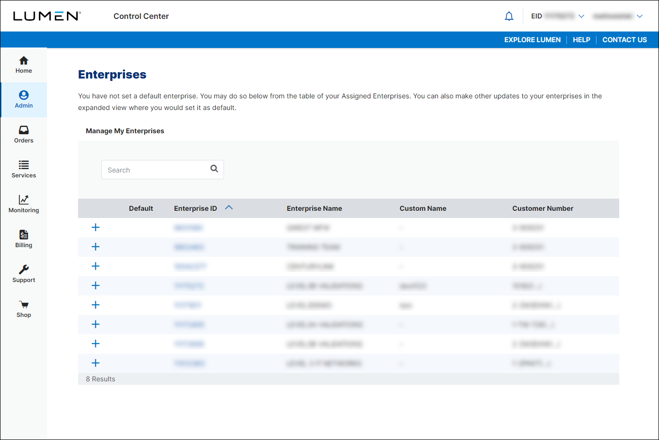Expand the last enterprise table row
The width and height of the screenshot is (659, 440).
click(x=96, y=363)
